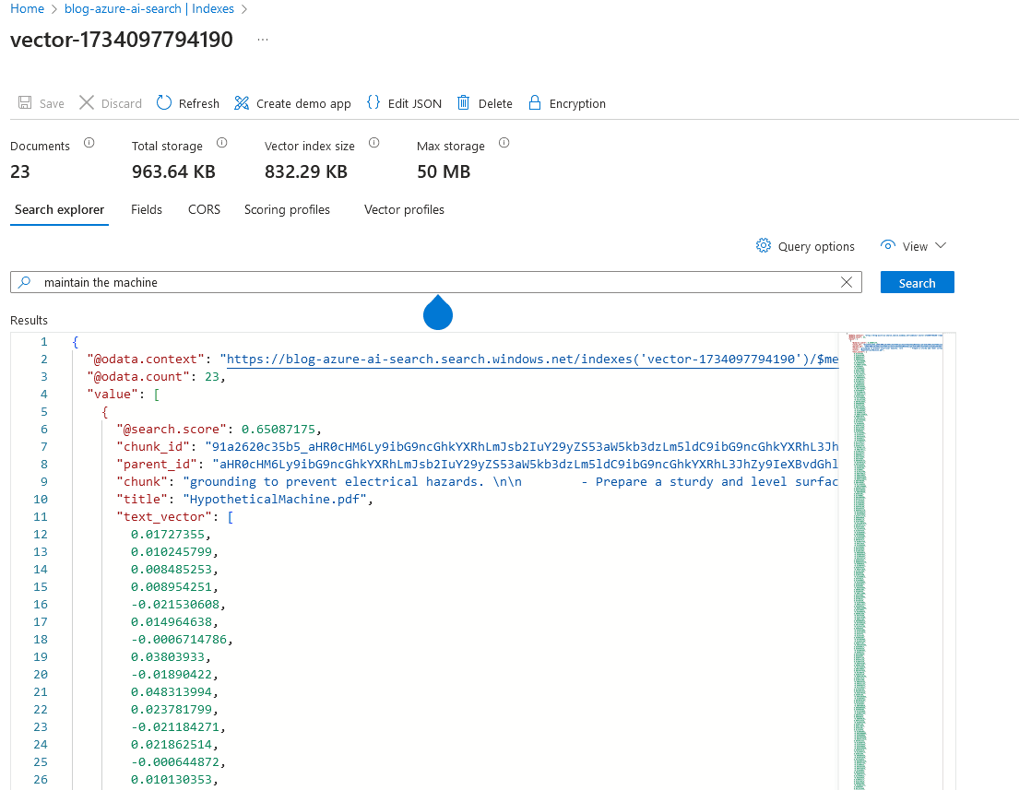1019x790 pixels.
Task: Open Query options text
Action: click(x=816, y=247)
